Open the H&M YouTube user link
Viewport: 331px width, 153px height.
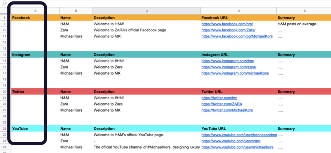pos(239,135)
